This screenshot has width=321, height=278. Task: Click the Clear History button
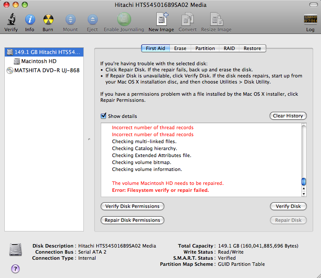point(288,116)
